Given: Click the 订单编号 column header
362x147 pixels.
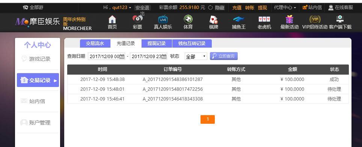Looking at the screenshot, I should tap(173, 69).
